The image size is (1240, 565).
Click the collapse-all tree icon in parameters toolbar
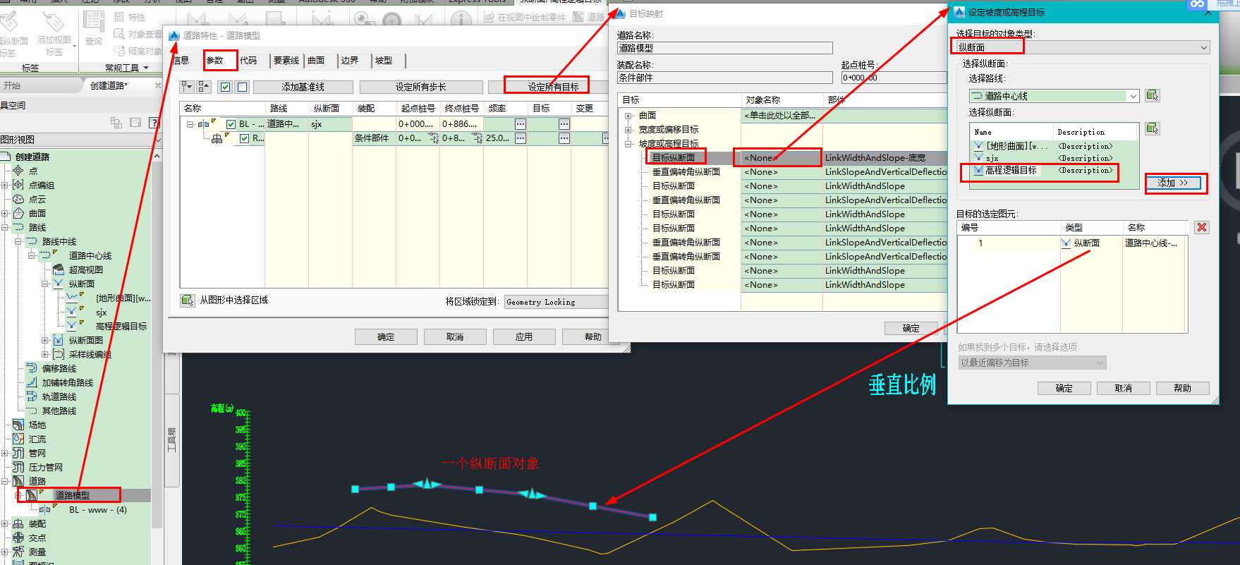click(x=204, y=87)
